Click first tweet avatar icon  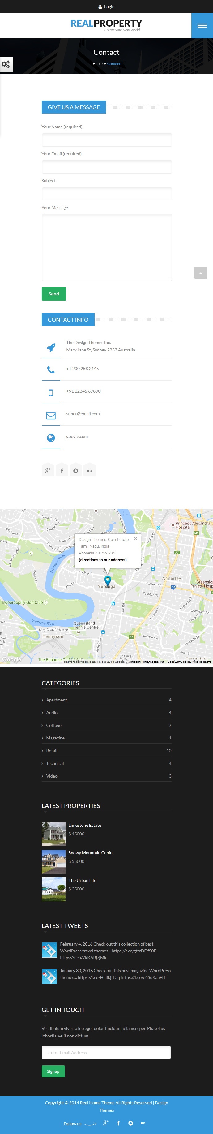(x=49, y=950)
